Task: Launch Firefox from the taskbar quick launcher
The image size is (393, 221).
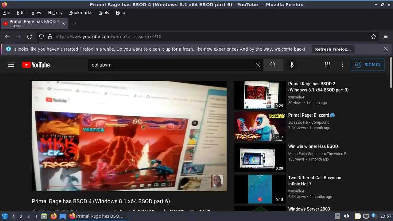Action: tap(53, 216)
